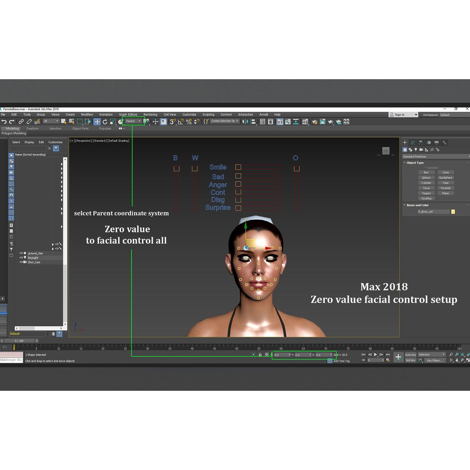
Task: Open the Workspaces Default dropdown
Action: (454, 115)
